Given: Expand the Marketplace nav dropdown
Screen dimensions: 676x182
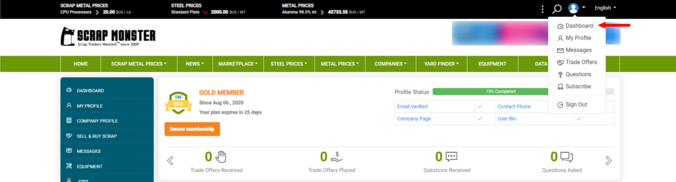Looking at the screenshot, I should pos(238,64).
